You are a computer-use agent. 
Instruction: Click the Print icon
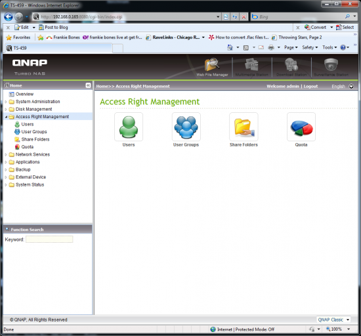tap(271, 48)
